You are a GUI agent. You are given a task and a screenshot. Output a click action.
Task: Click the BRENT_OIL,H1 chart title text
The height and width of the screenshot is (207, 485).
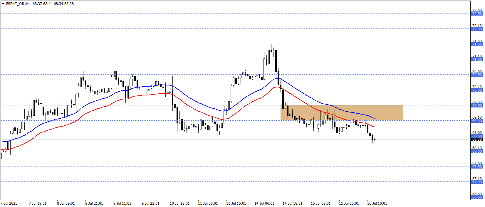pyautogui.click(x=18, y=4)
